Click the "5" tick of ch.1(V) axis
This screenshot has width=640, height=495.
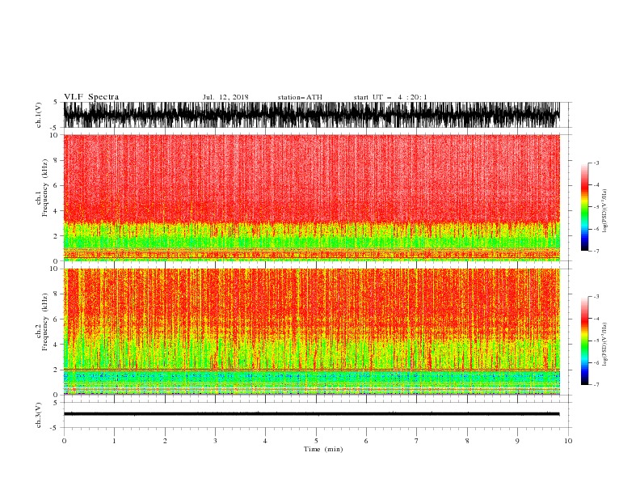(x=56, y=102)
